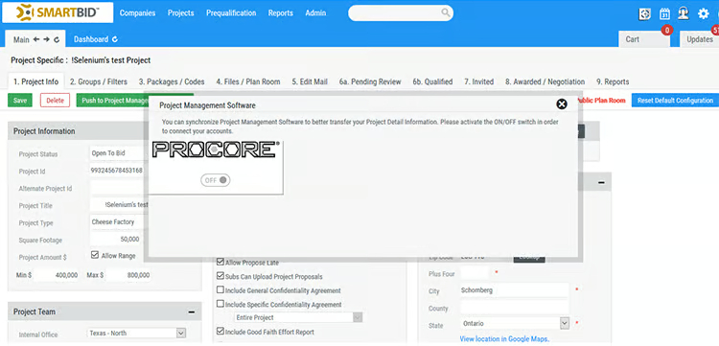Click the Max $ amount field

coord(129,275)
